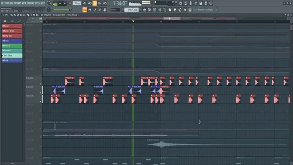Click the note/draw pencil icon in recording panel

coord(95,10)
